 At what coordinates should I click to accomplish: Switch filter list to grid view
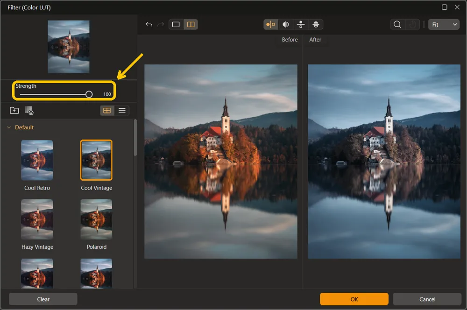point(107,111)
